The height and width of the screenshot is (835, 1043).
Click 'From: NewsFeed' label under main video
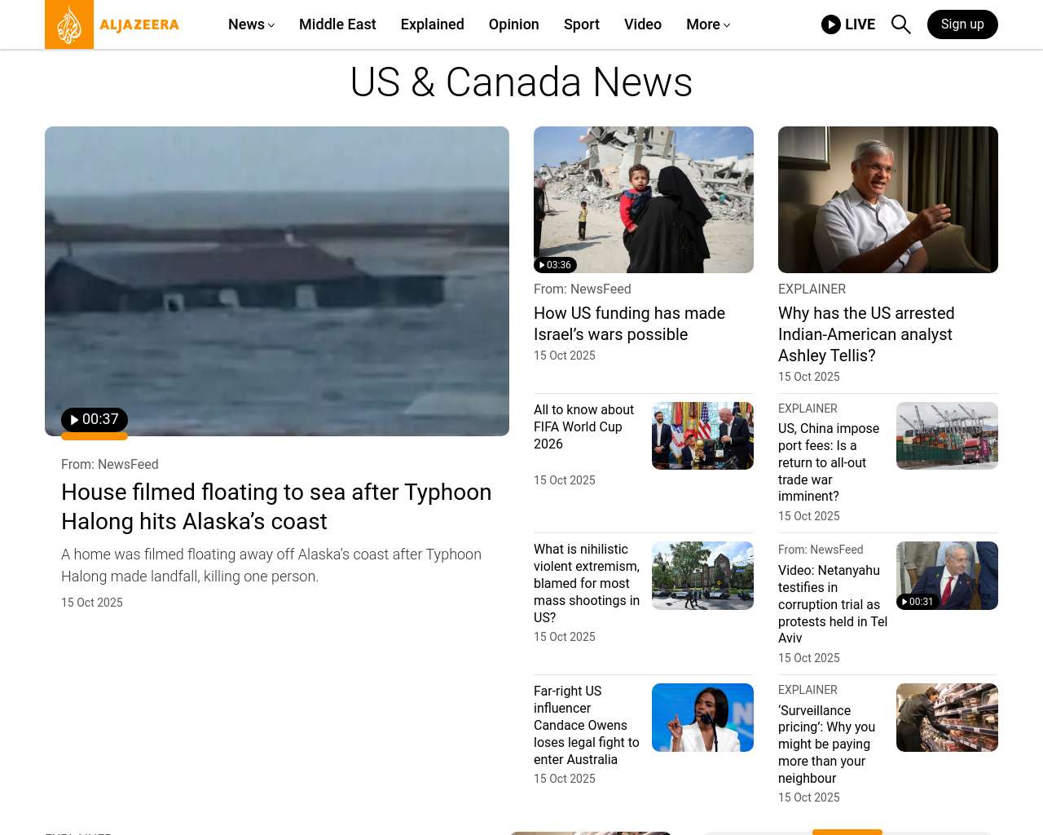coord(110,464)
